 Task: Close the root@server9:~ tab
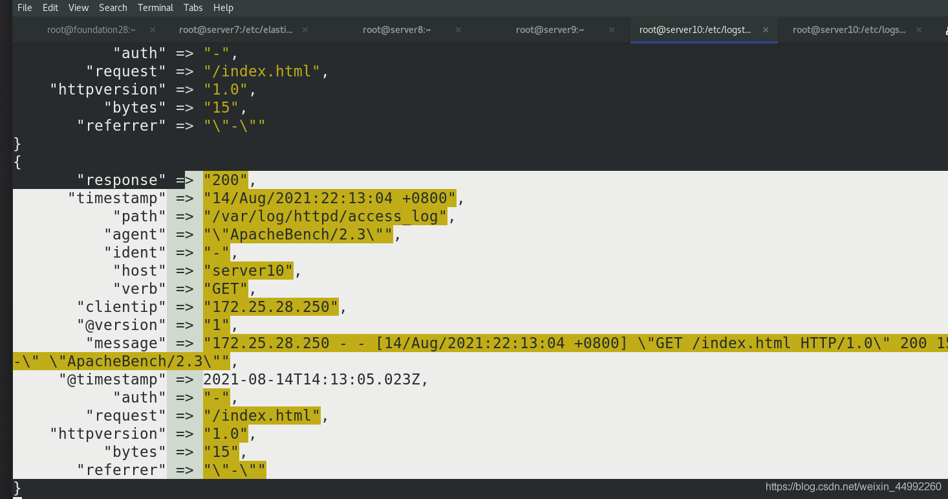[x=612, y=30]
